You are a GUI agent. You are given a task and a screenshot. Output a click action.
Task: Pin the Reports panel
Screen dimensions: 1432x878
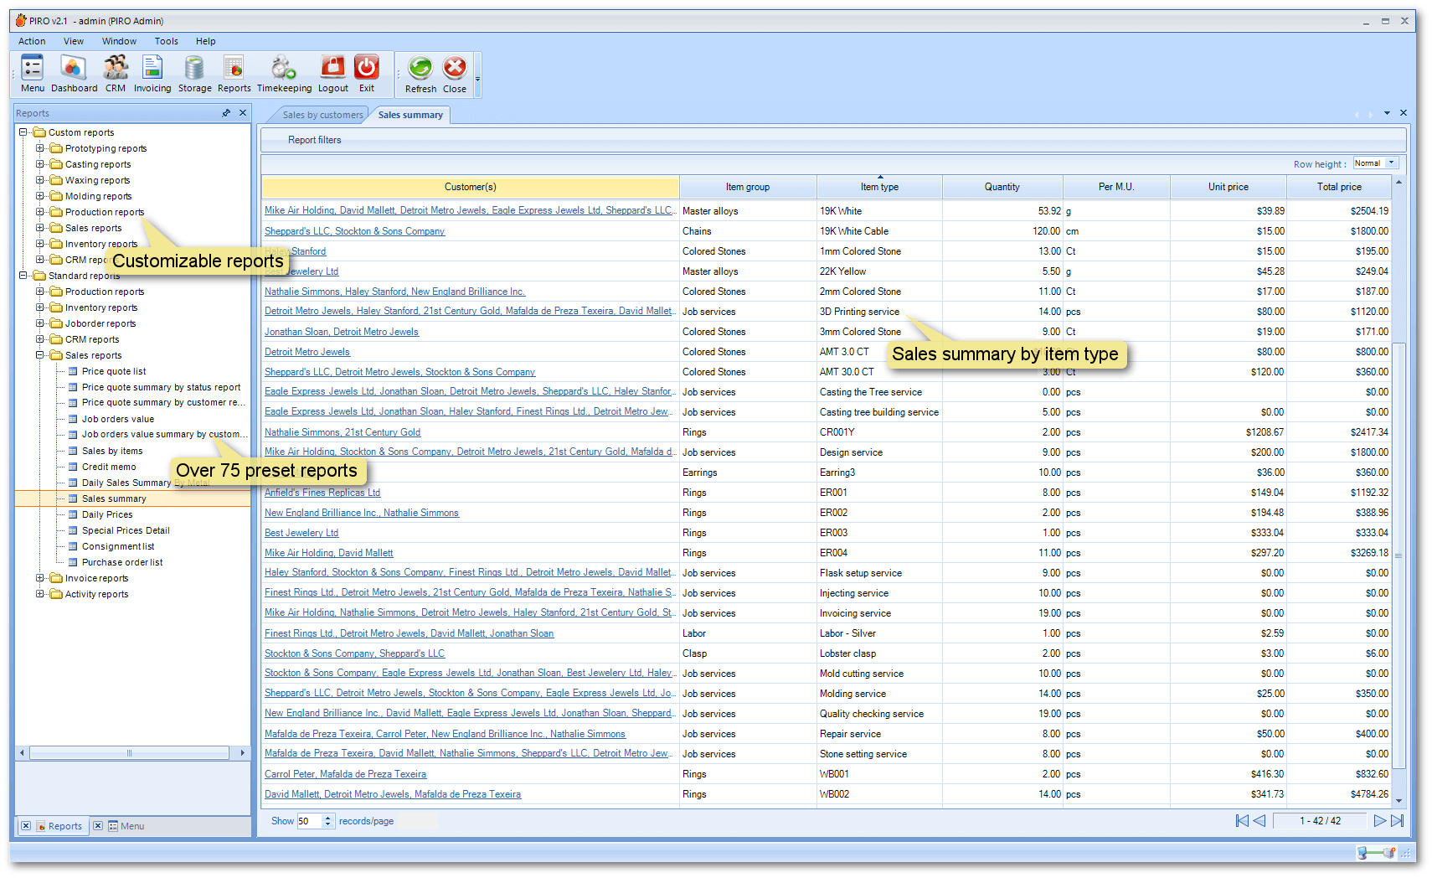(x=226, y=113)
